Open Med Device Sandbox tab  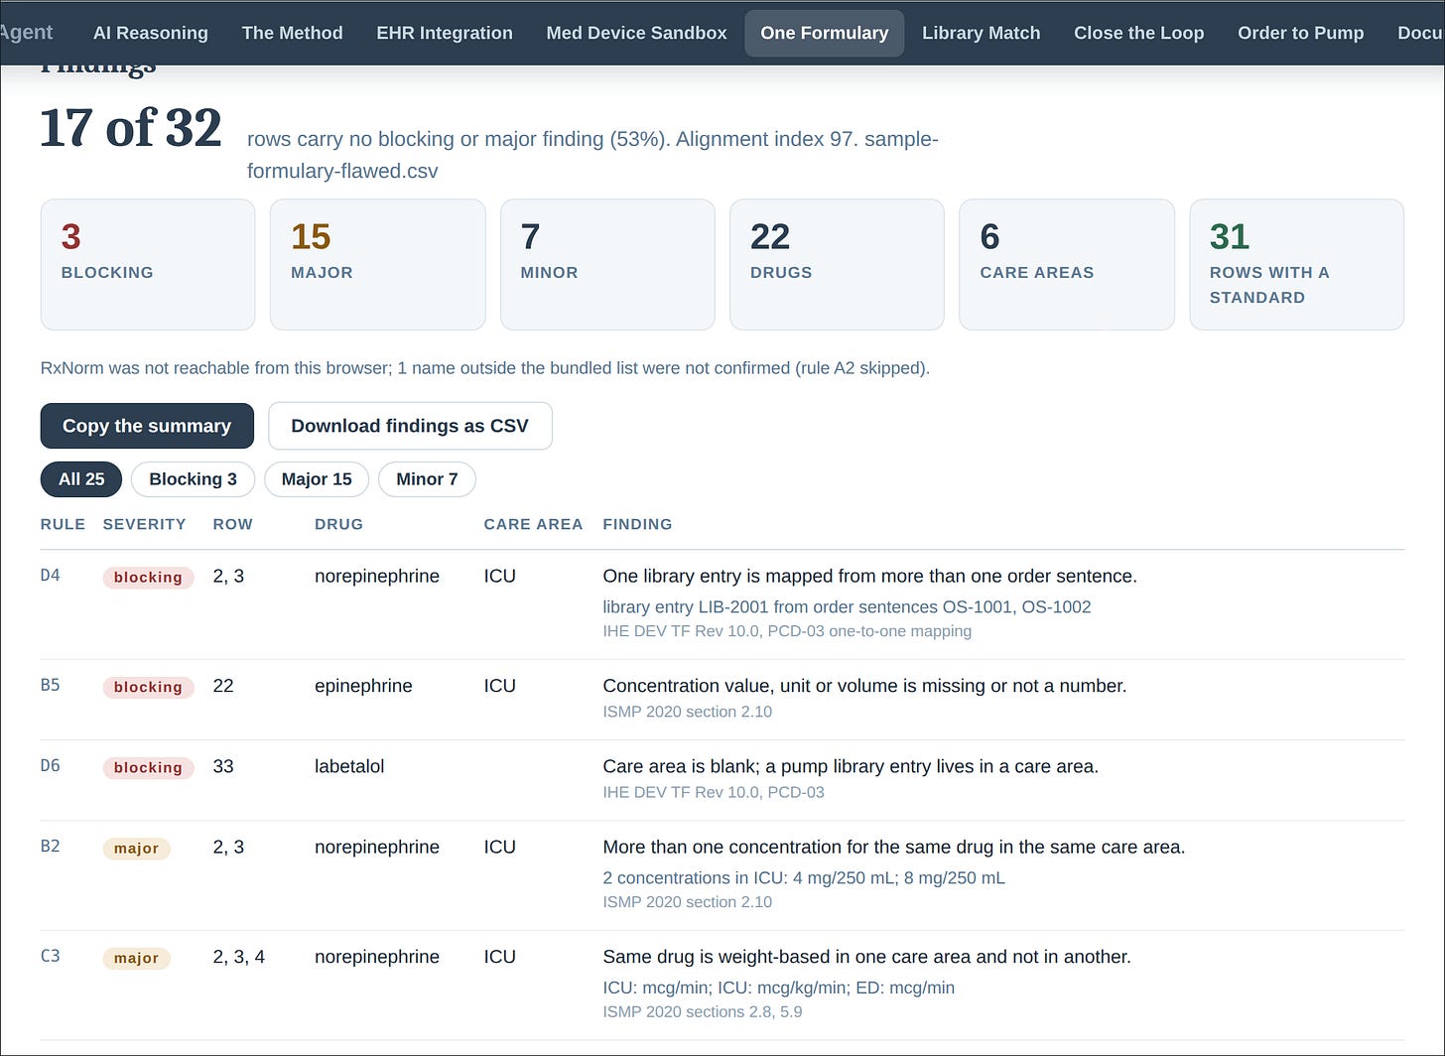(636, 33)
